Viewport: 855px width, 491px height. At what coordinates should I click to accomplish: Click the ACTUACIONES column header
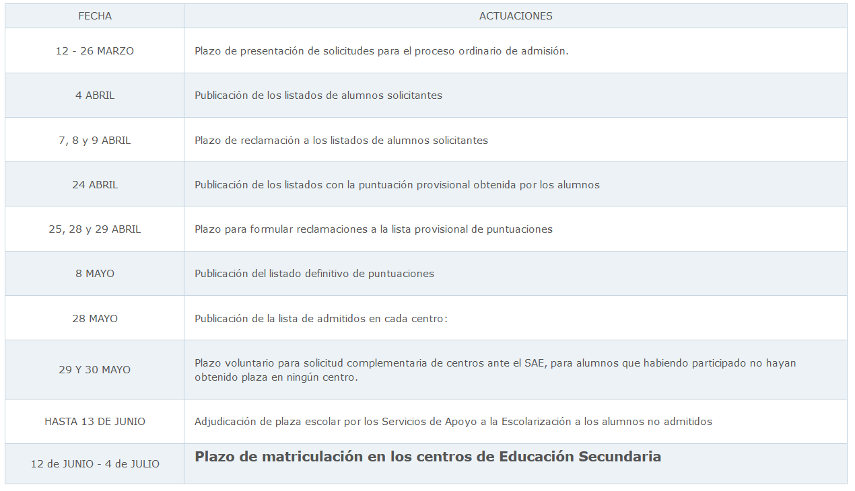click(516, 16)
